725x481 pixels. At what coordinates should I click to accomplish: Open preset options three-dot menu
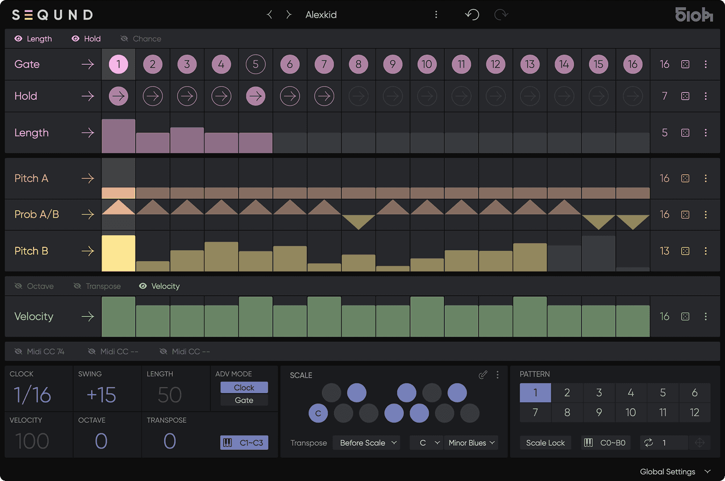(x=436, y=14)
